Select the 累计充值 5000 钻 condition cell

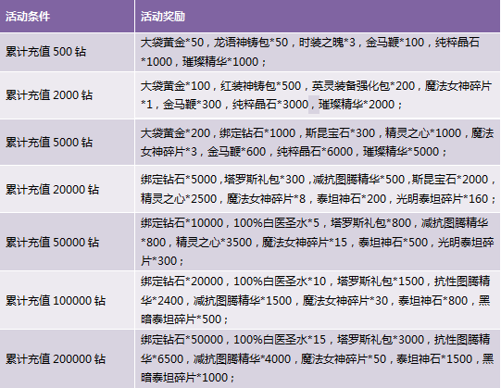[67, 143]
